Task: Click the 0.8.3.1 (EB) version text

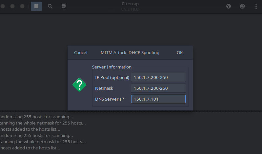Action: pyautogui.click(x=130, y=9)
